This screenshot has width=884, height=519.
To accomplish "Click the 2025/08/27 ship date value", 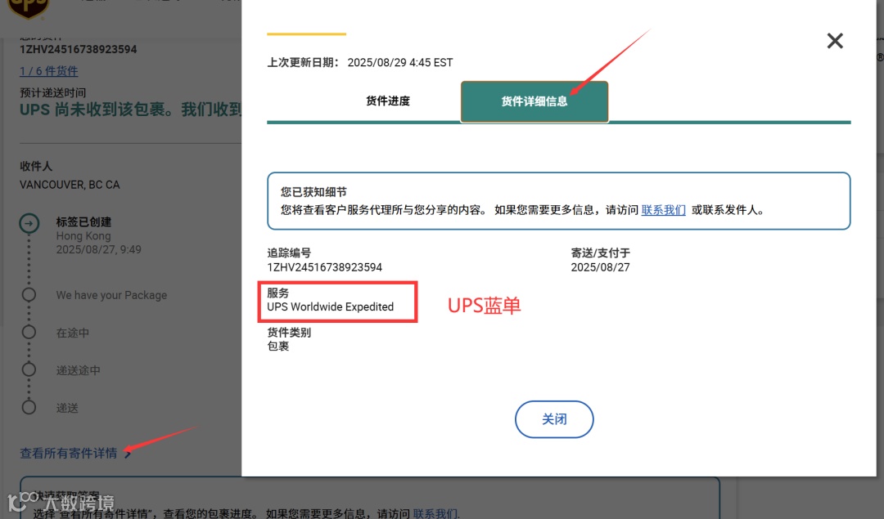I will 601,267.
